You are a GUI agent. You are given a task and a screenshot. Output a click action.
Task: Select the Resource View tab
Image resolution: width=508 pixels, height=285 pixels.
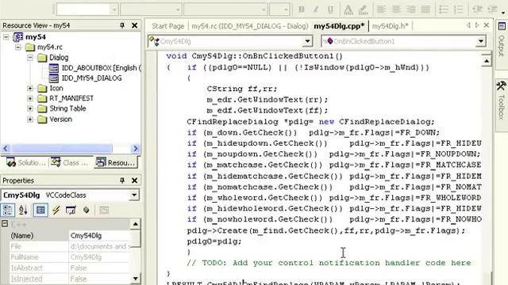click(x=116, y=162)
